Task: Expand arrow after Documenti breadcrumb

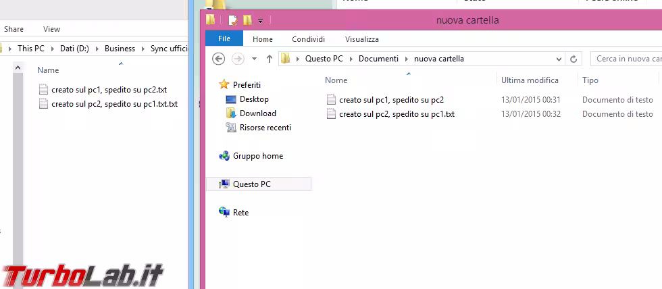Action: click(x=407, y=59)
